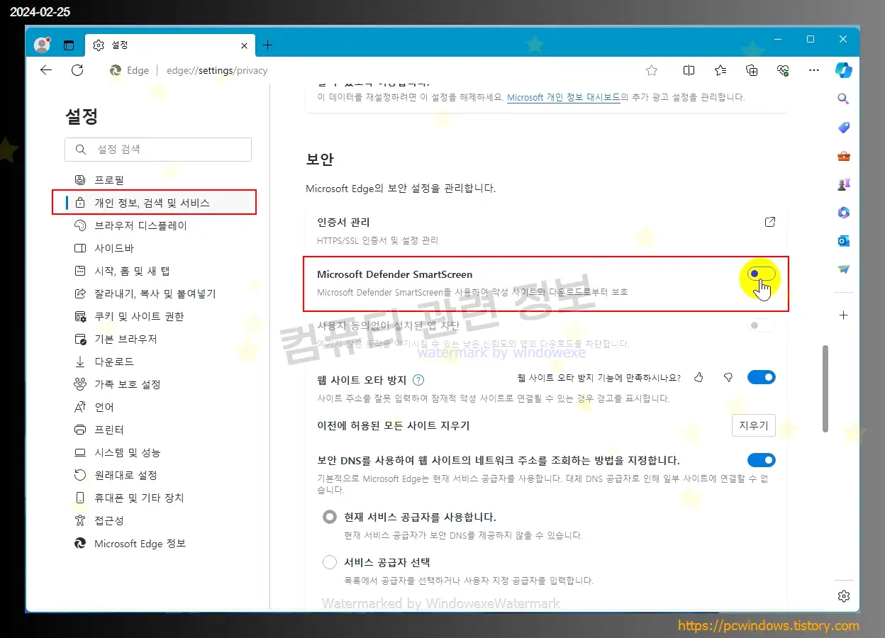Open Browser essentials heart icon
885x638 pixels.
coord(783,70)
